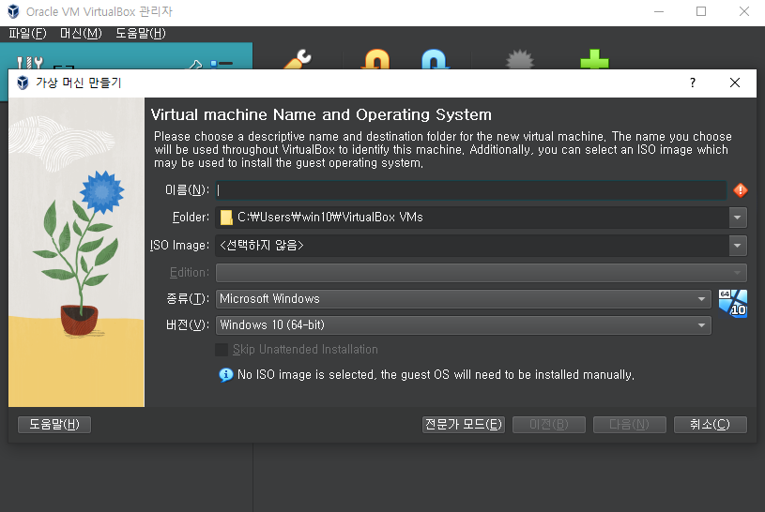Click the flower illustration in the wizard

[77, 252]
